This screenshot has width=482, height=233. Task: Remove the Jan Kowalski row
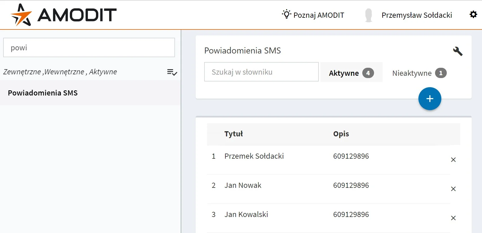click(x=453, y=218)
